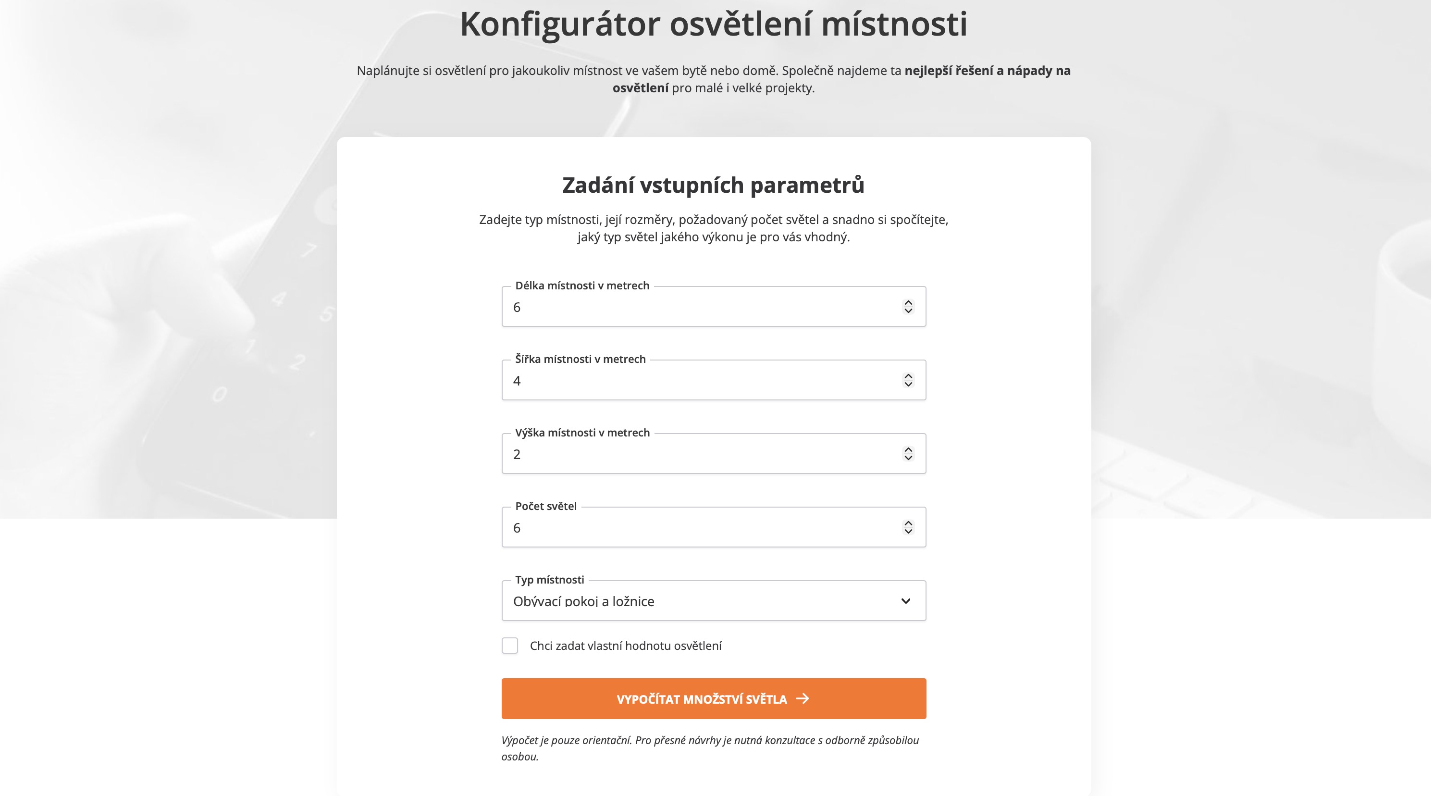Decrement Výška místnosti using the down spinner
Screen dimensions: 1433x796
pos(908,458)
